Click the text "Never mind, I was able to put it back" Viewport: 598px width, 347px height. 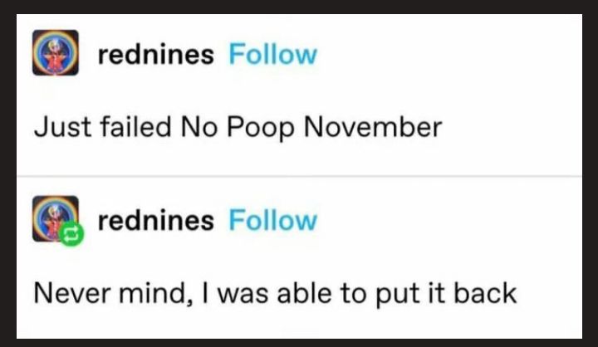click(x=275, y=293)
